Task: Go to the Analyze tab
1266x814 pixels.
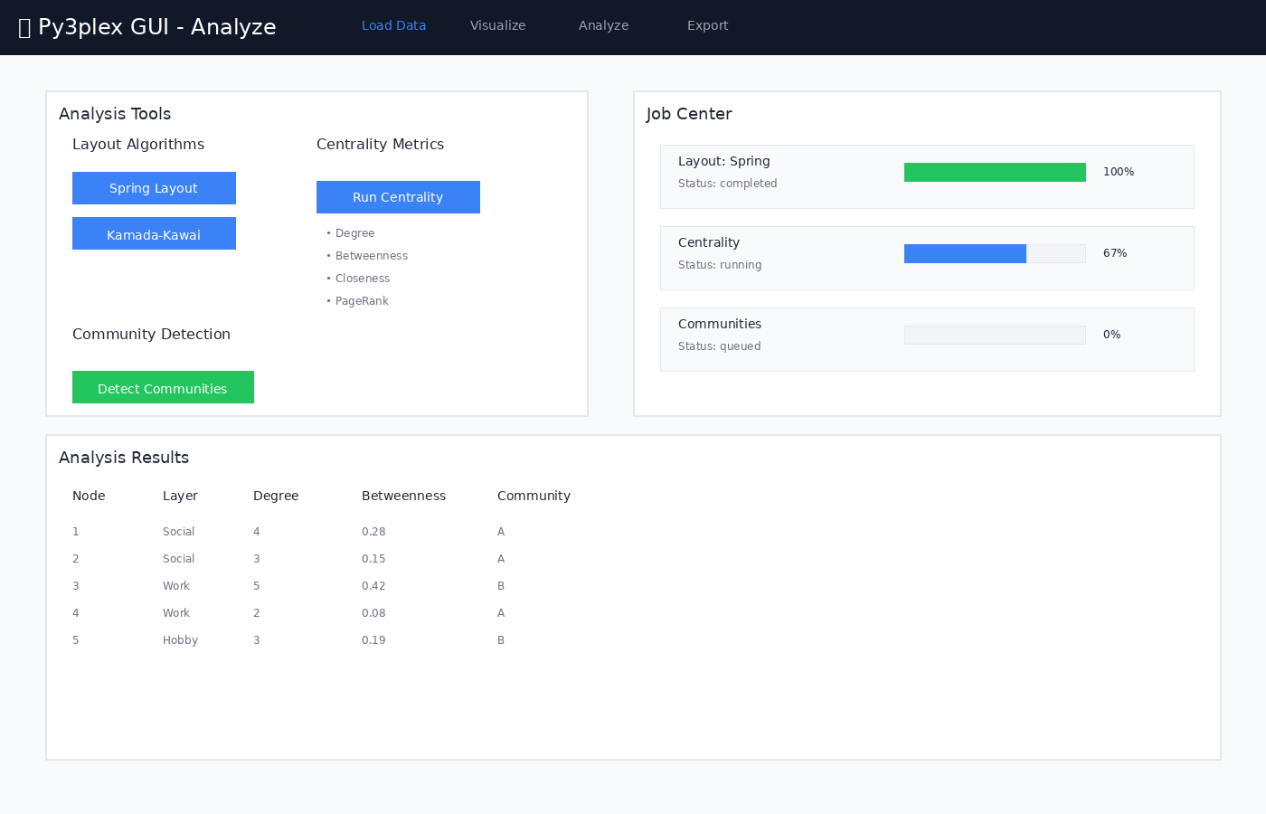Action: [603, 25]
